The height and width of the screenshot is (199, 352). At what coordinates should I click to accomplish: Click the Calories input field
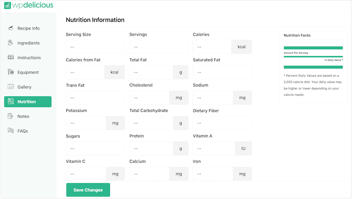coord(212,47)
